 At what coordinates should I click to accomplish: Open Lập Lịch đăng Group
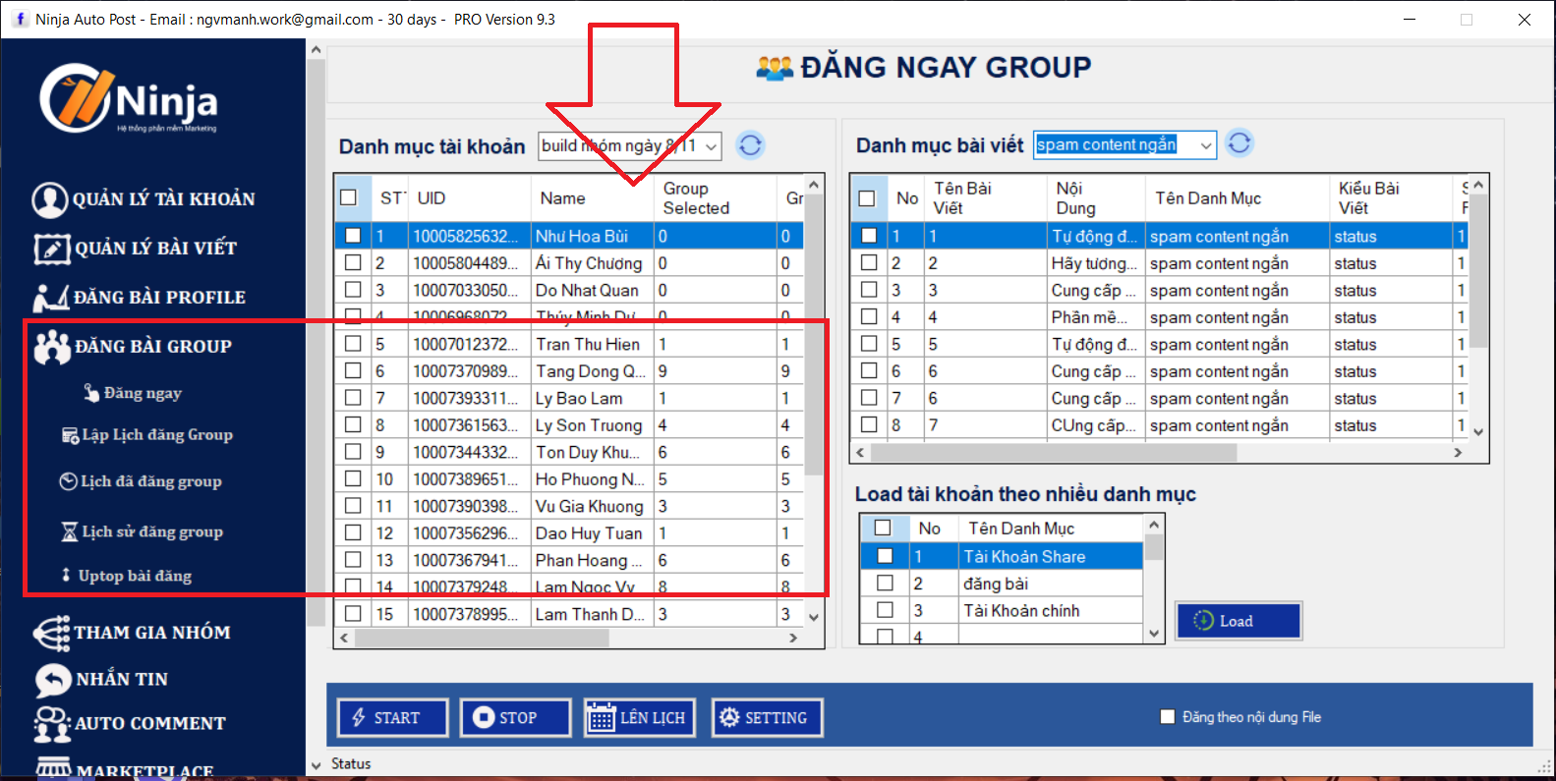click(x=147, y=435)
